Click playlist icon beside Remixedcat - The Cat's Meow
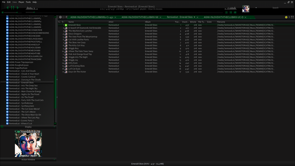 click(x=7, y=112)
